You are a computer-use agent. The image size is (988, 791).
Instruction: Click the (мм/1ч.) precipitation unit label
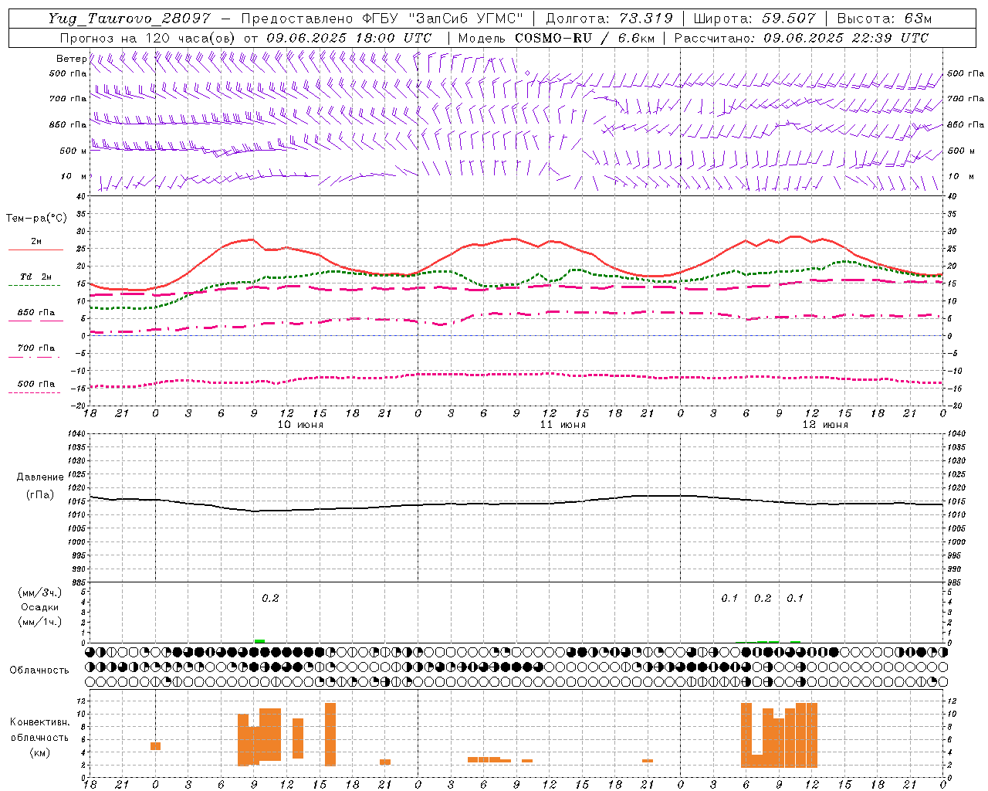point(40,622)
